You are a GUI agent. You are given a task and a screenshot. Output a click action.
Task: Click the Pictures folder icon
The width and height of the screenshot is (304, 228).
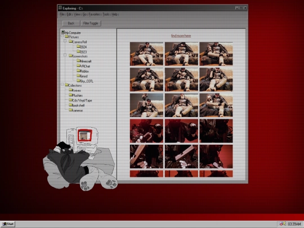point(67,37)
